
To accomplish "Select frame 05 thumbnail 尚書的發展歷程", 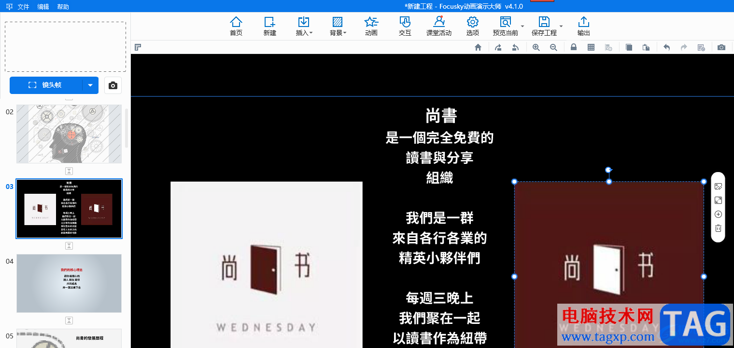I will [69, 338].
